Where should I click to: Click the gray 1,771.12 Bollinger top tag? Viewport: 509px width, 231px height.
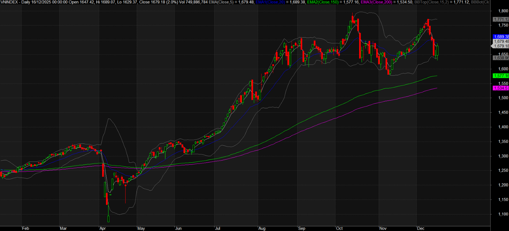[x=500, y=19]
